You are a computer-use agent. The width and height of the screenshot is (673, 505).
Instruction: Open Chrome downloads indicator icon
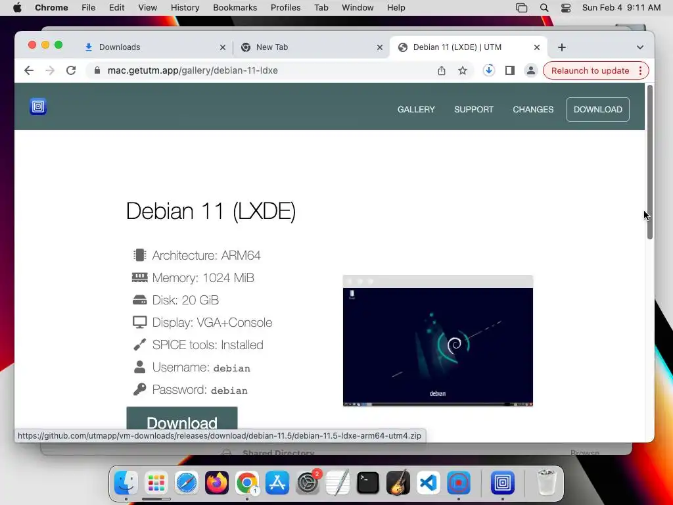click(488, 70)
